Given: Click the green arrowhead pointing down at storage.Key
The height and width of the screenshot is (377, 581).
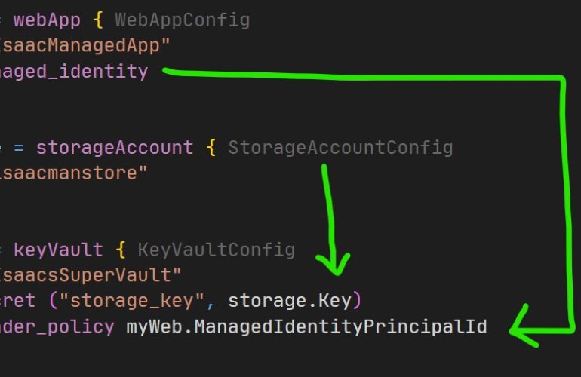Looking at the screenshot, I should click(333, 263).
